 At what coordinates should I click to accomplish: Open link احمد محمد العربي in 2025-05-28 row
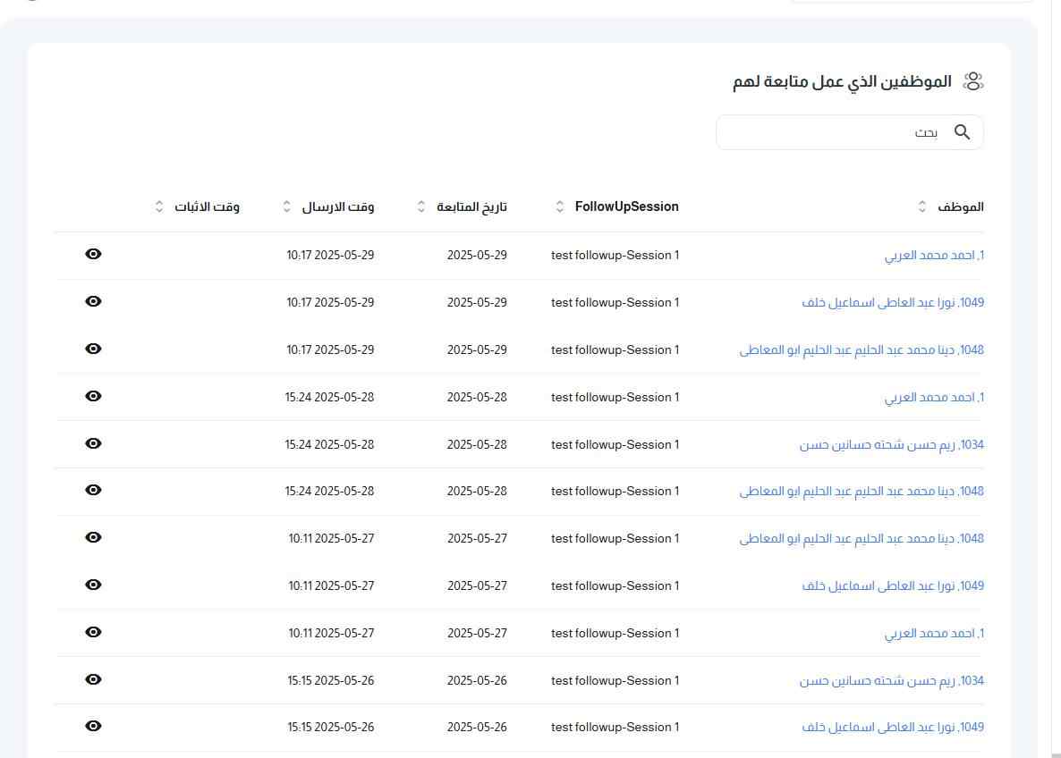click(934, 398)
